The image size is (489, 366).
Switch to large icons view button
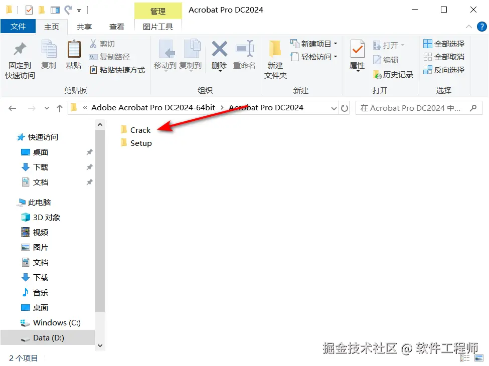479,358
